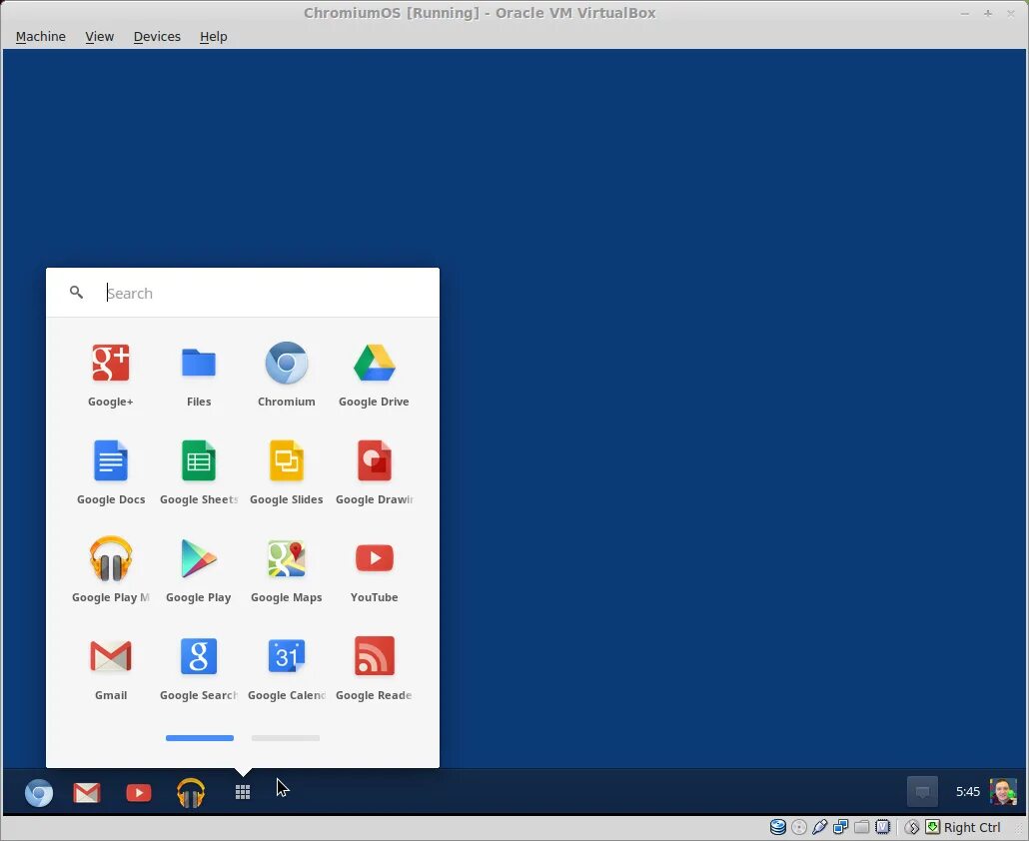Click the VirtualBox USB status icon
1029x841 pixels.
[819, 827]
